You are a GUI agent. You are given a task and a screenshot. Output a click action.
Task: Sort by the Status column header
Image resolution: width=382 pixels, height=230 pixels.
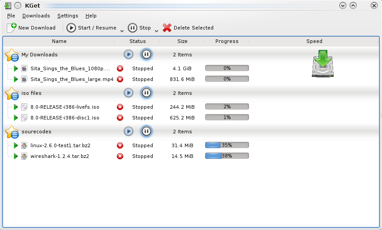(x=137, y=41)
